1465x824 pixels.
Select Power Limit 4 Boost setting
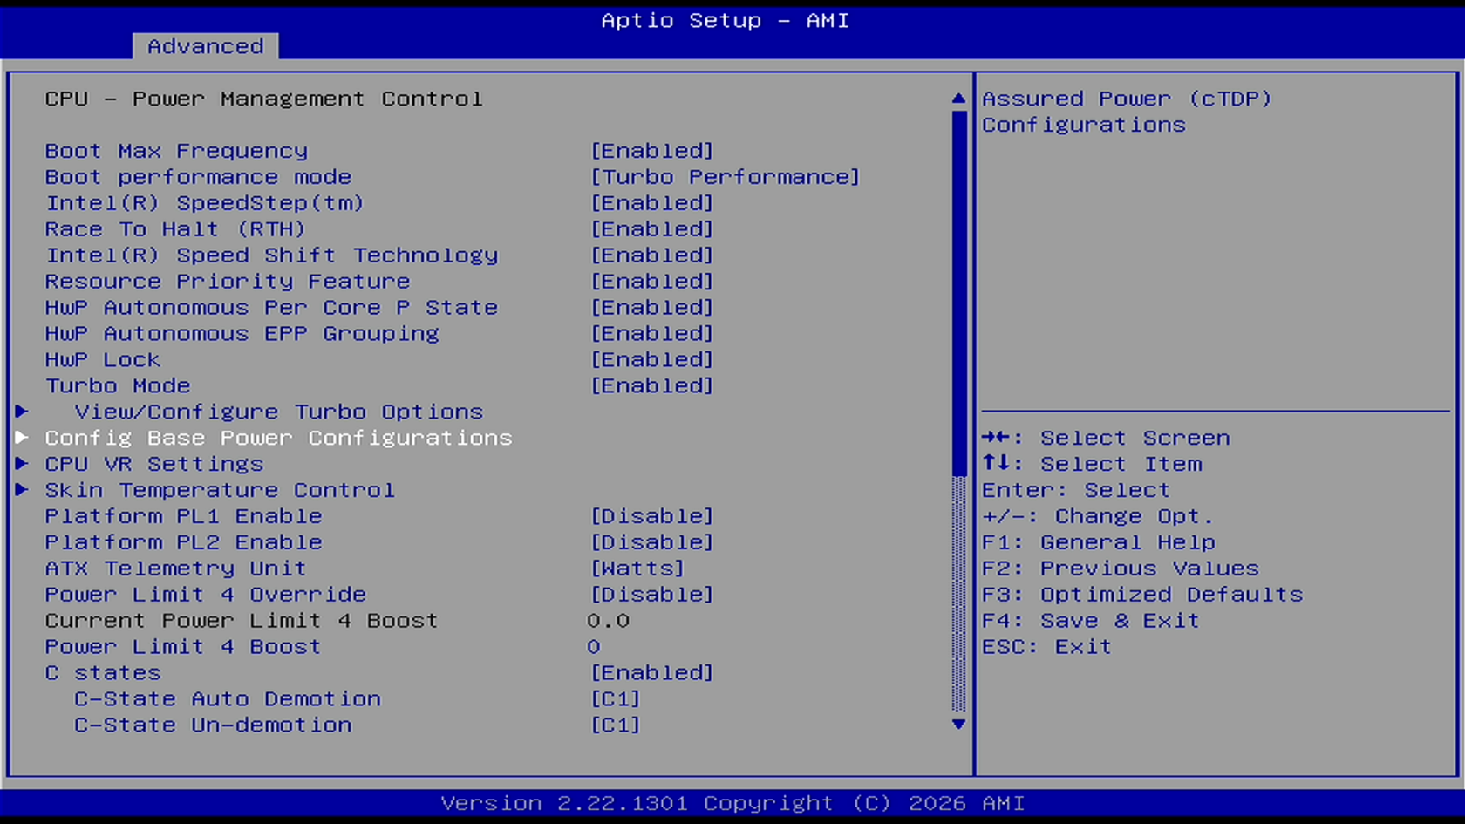click(x=183, y=647)
